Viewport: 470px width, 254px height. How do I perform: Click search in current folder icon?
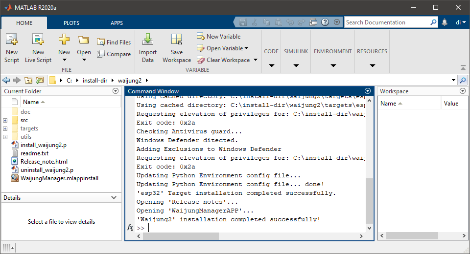click(x=463, y=80)
